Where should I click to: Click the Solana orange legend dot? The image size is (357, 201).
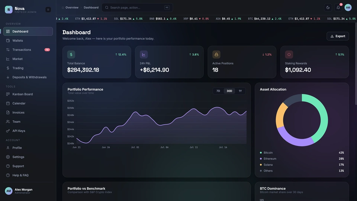click(261, 165)
